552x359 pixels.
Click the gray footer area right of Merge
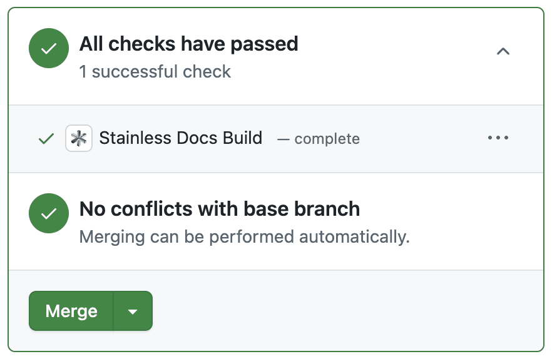[x=344, y=311]
